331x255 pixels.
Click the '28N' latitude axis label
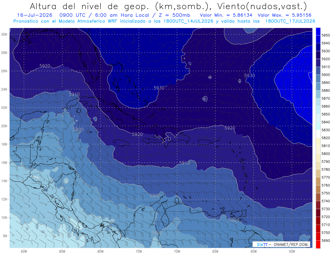point(4,53)
